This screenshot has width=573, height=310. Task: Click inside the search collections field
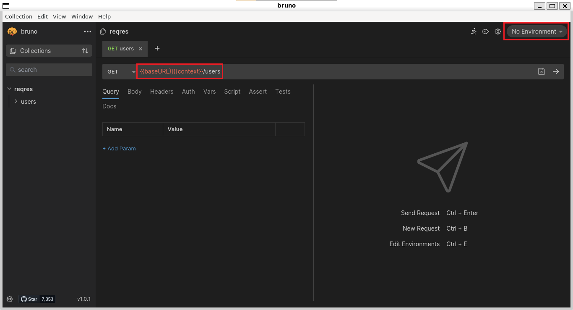49,69
